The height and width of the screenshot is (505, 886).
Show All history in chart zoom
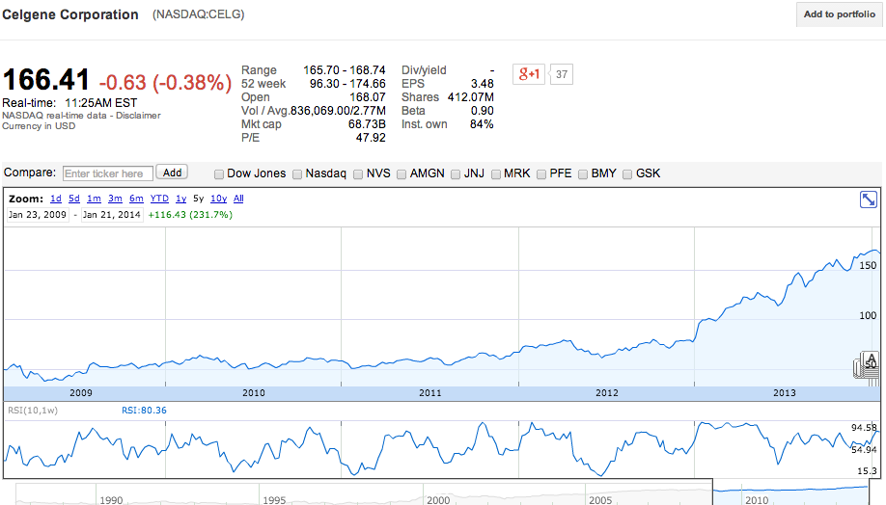[x=238, y=199]
